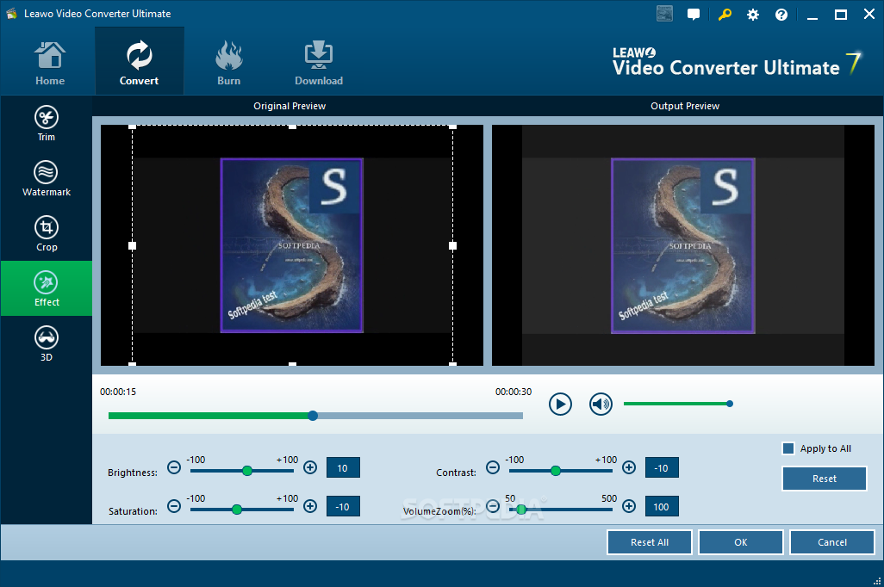Screen dimensions: 884x587
Task: Click the Reset All button
Action: (650, 542)
